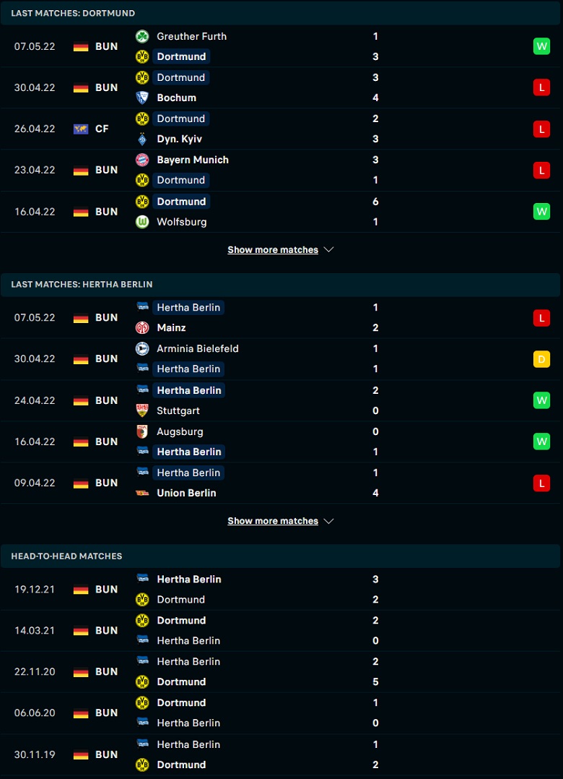
Task: Click the chevron beside Hertha's Show more matches
Action: 329,521
